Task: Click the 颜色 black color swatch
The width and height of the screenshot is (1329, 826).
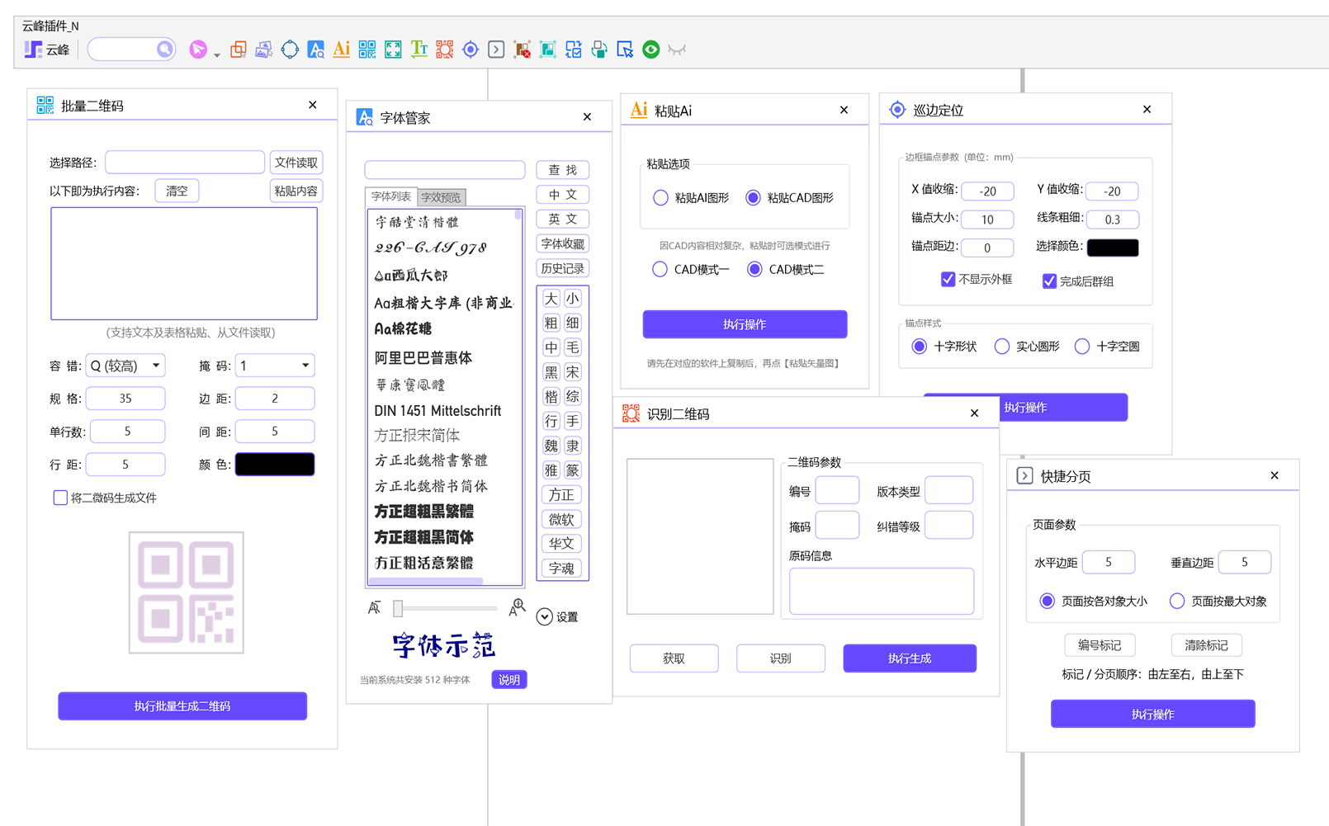Action: pyautogui.click(x=274, y=464)
